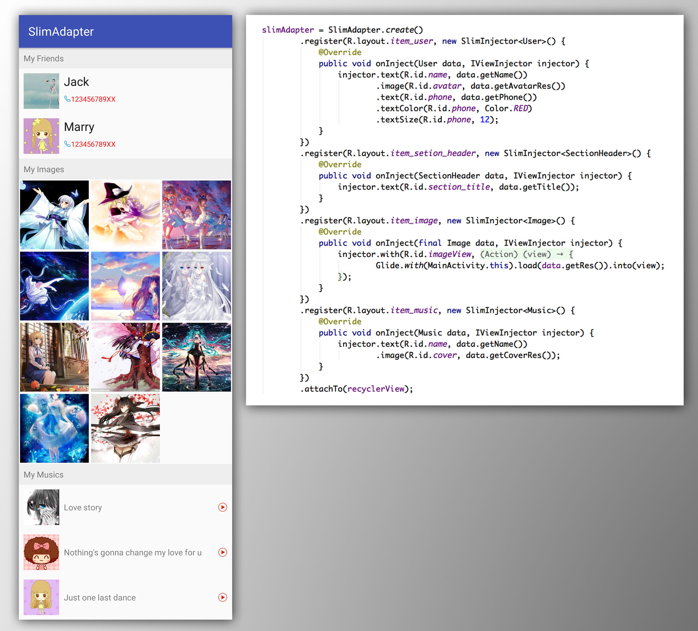Viewport: 698px width, 631px height.
Task: Tap phone icon beside Jack's number
Action: (x=67, y=99)
